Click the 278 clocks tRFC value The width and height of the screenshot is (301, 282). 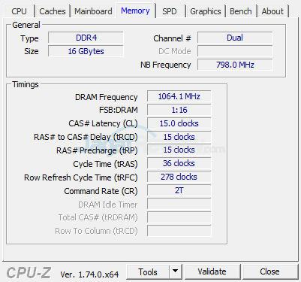pyautogui.click(x=179, y=177)
